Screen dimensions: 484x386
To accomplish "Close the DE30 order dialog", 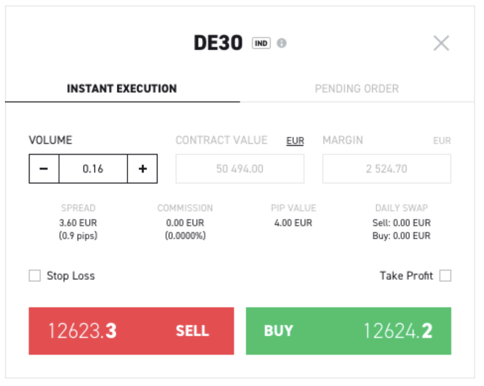I will point(441,44).
